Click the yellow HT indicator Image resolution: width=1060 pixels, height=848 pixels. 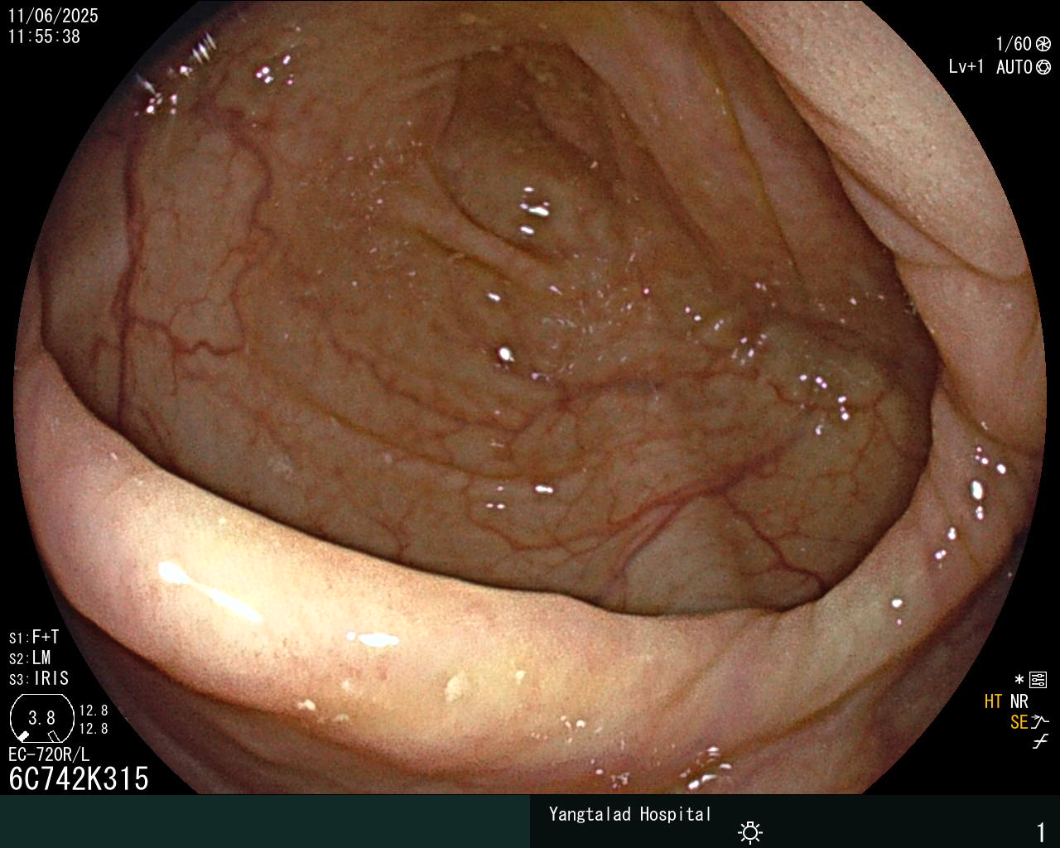[993, 701]
